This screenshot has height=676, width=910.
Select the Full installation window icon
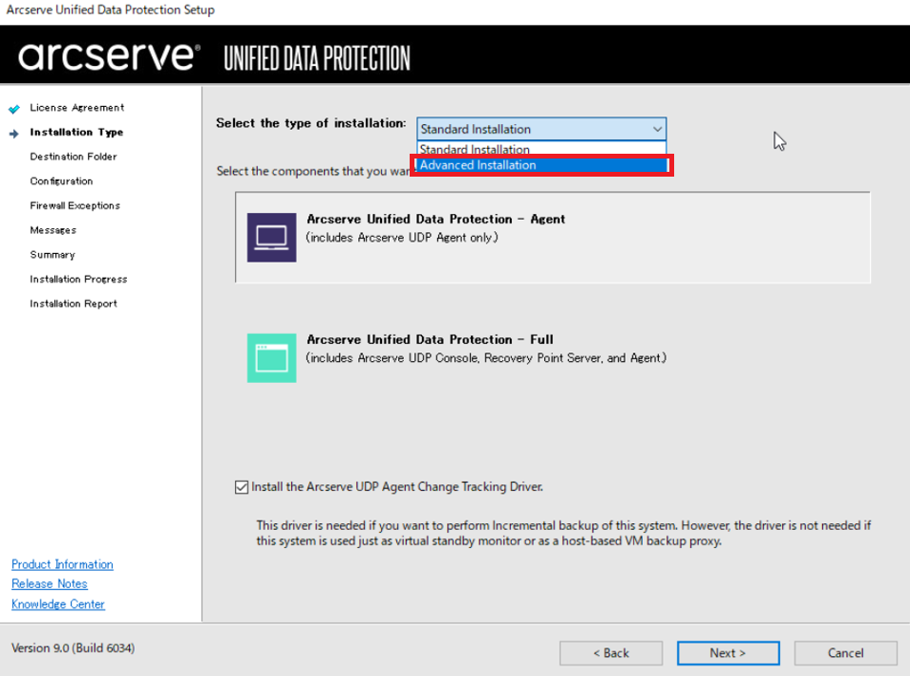(x=271, y=358)
